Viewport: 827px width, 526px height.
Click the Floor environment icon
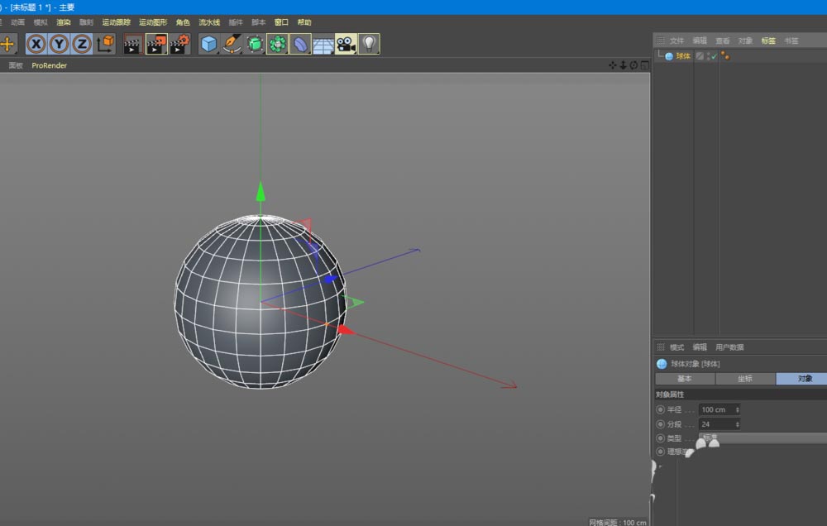click(x=323, y=45)
